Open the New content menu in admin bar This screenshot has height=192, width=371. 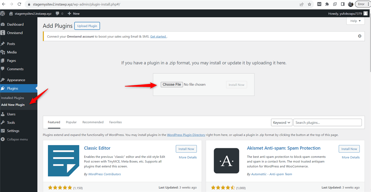(74, 14)
